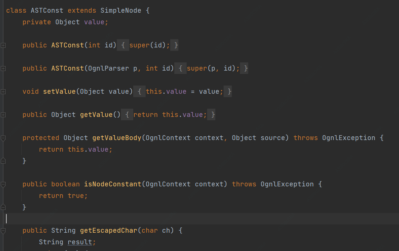Click folded opening brace before super(p, id)

pyautogui.click(x=180, y=68)
